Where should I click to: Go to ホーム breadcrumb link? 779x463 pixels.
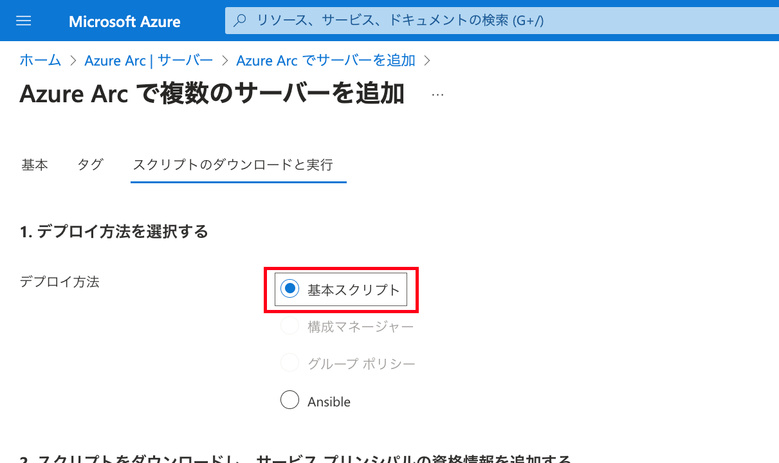[41, 60]
